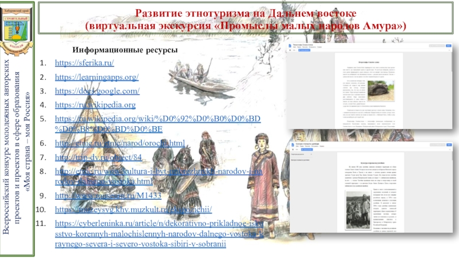Open the cyberleninka.ru article link in item 11

click(x=160, y=233)
